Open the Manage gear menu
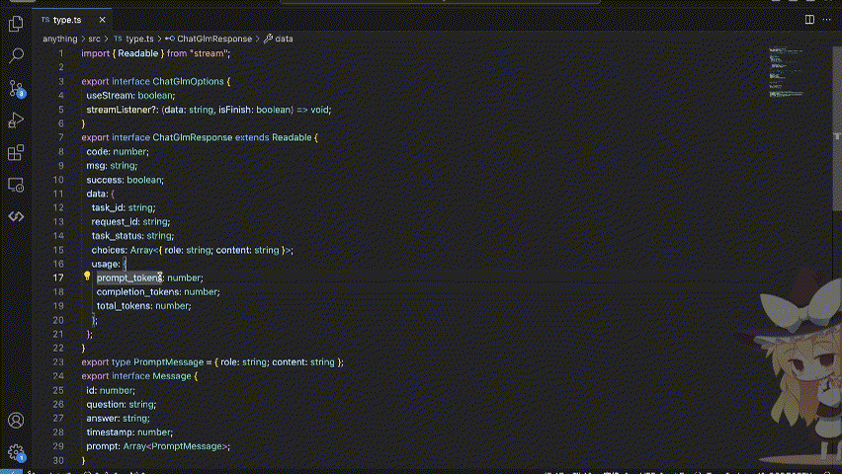Viewport: 842px width, 474px height. click(x=16, y=453)
